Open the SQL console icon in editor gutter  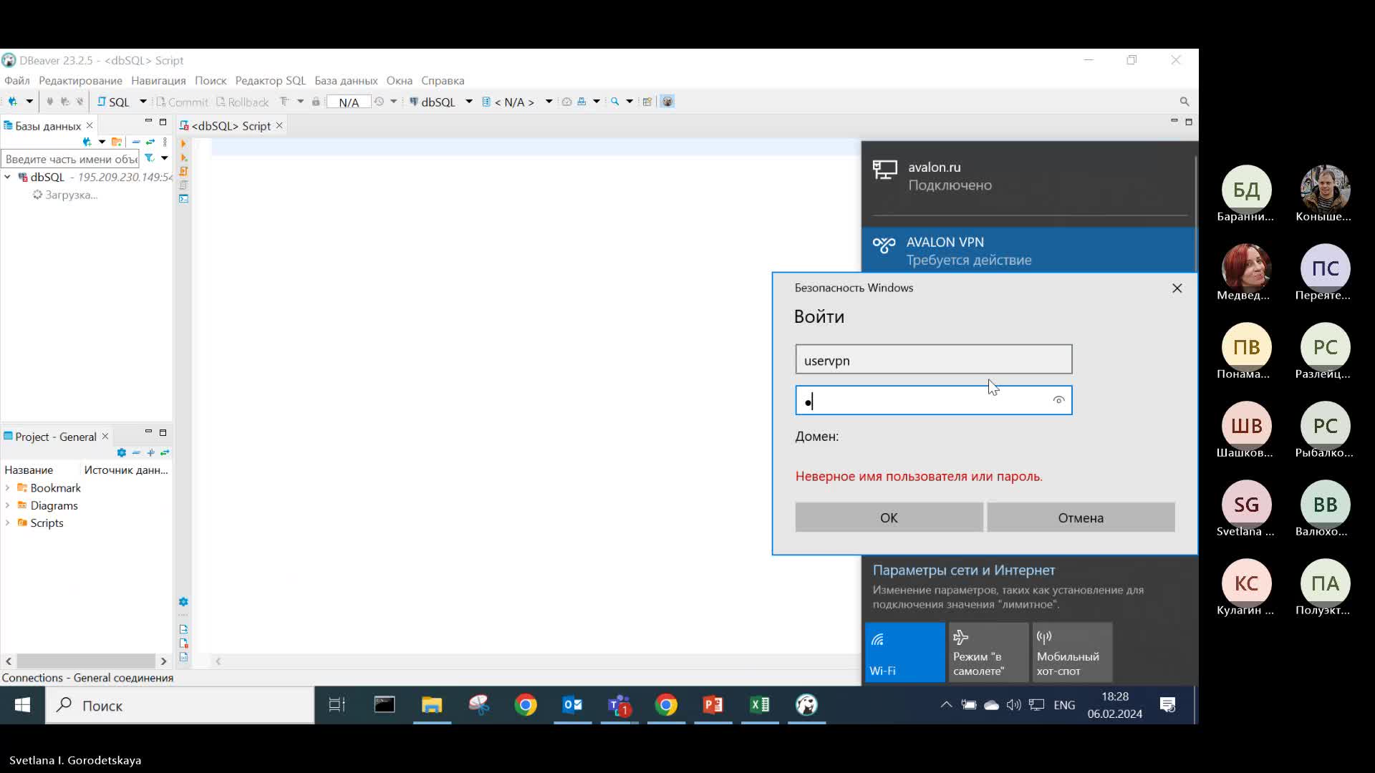tap(183, 198)
